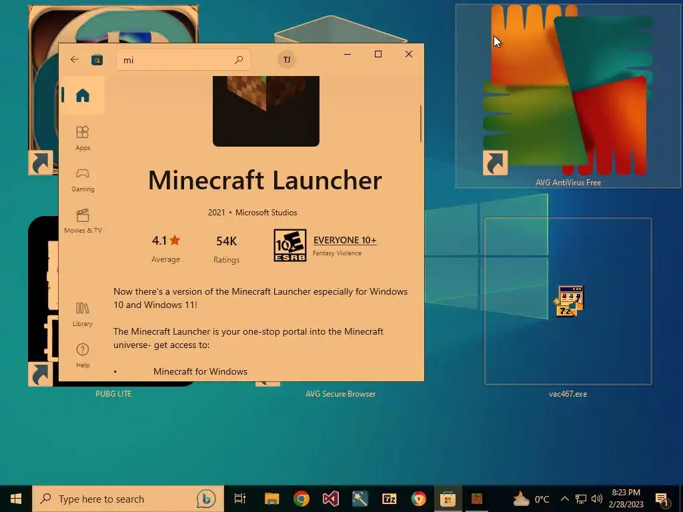Go back using the Store back arrow
This screenshot has width=683, height=512.
(75, 59)
